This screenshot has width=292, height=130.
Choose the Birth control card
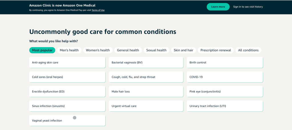(x=225, y=63)
